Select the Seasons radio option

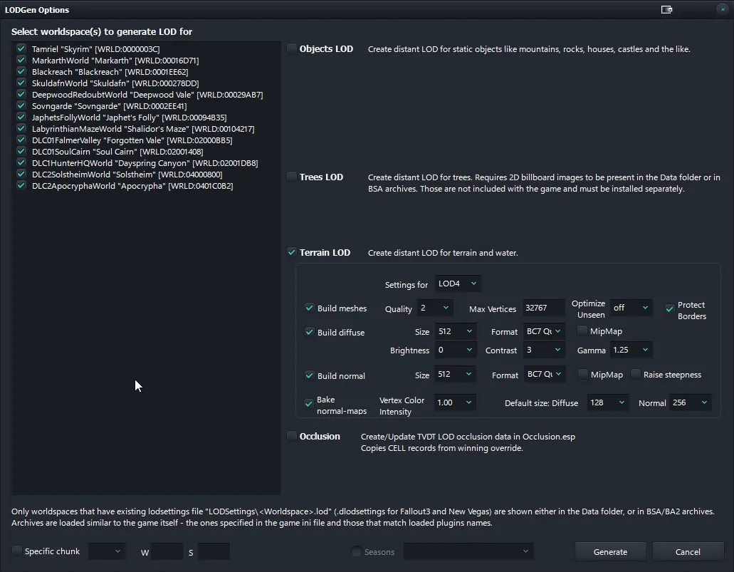[356, 551]
